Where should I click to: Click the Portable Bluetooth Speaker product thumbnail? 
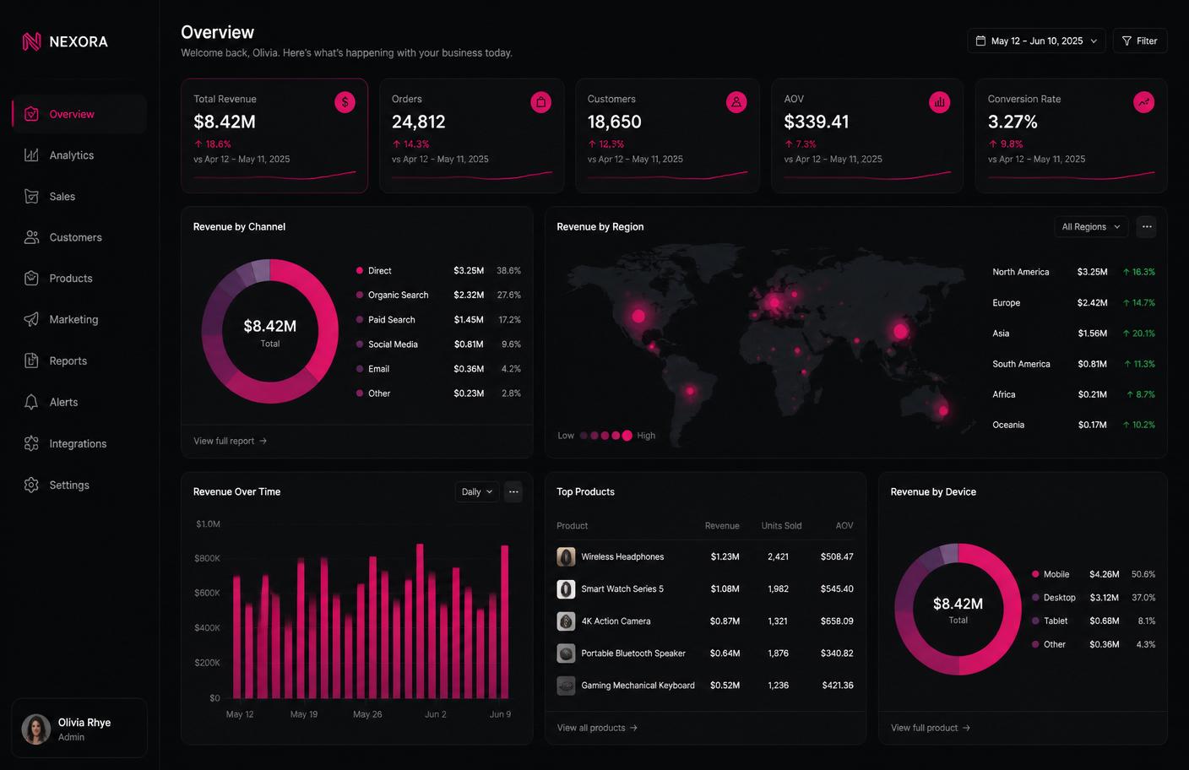(x=567, y=653)
